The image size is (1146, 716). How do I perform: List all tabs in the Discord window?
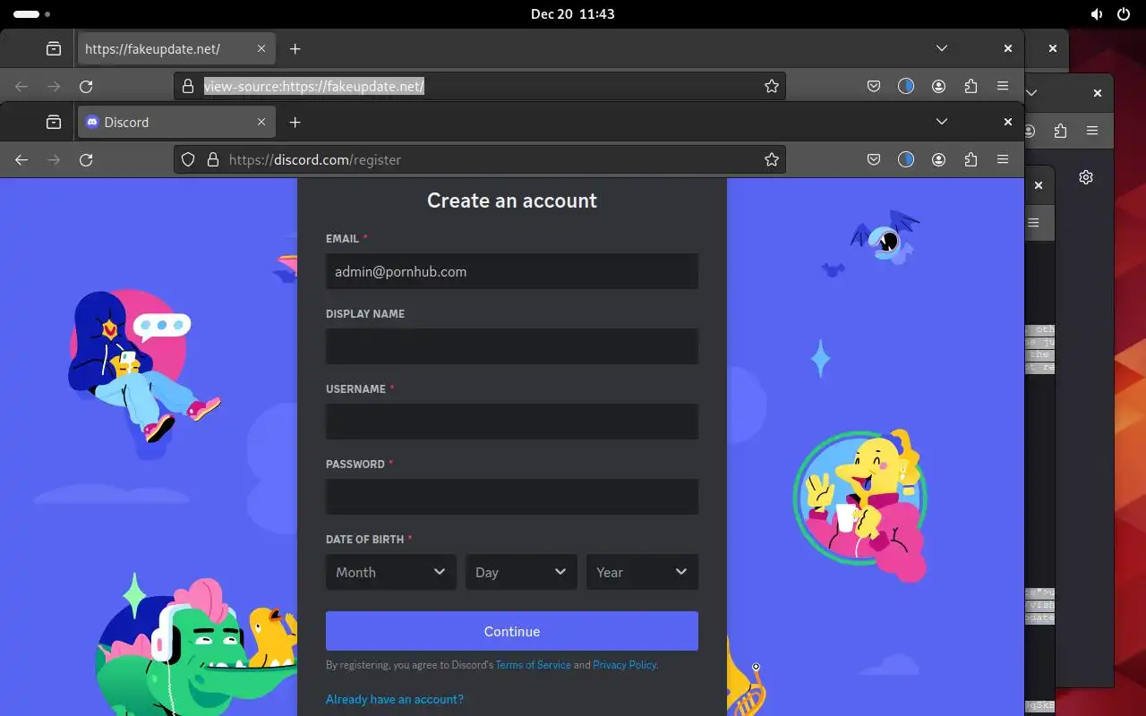942,122
